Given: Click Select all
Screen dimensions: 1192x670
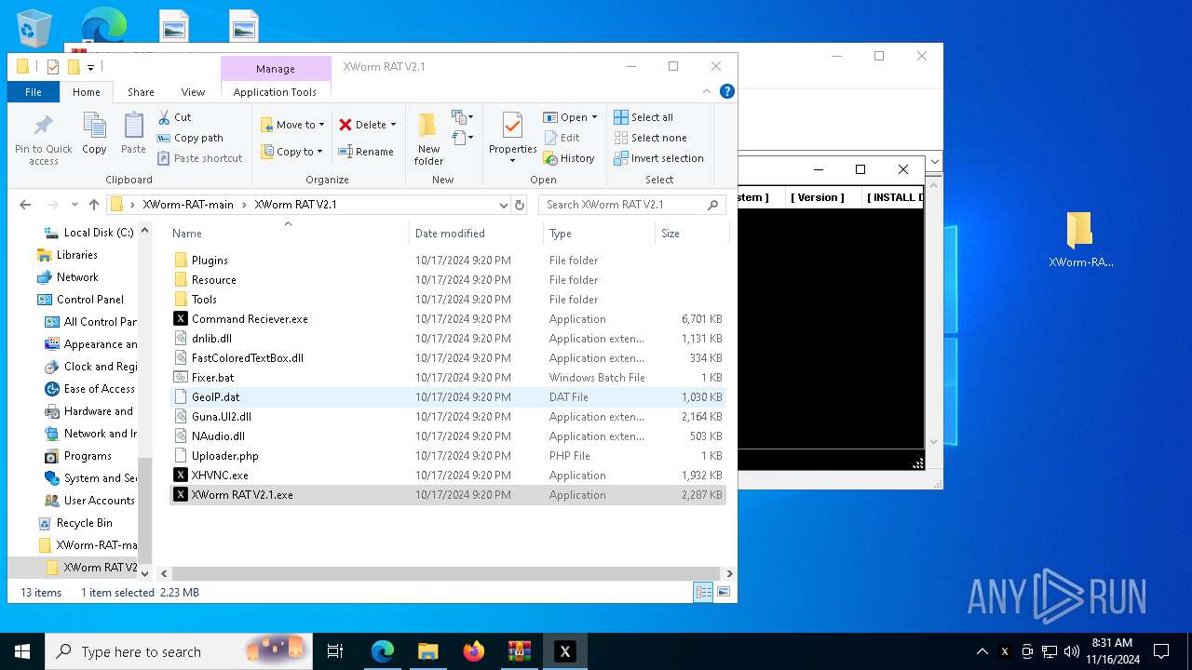Looking at the screenshot, I should click(x=643, y=117).
